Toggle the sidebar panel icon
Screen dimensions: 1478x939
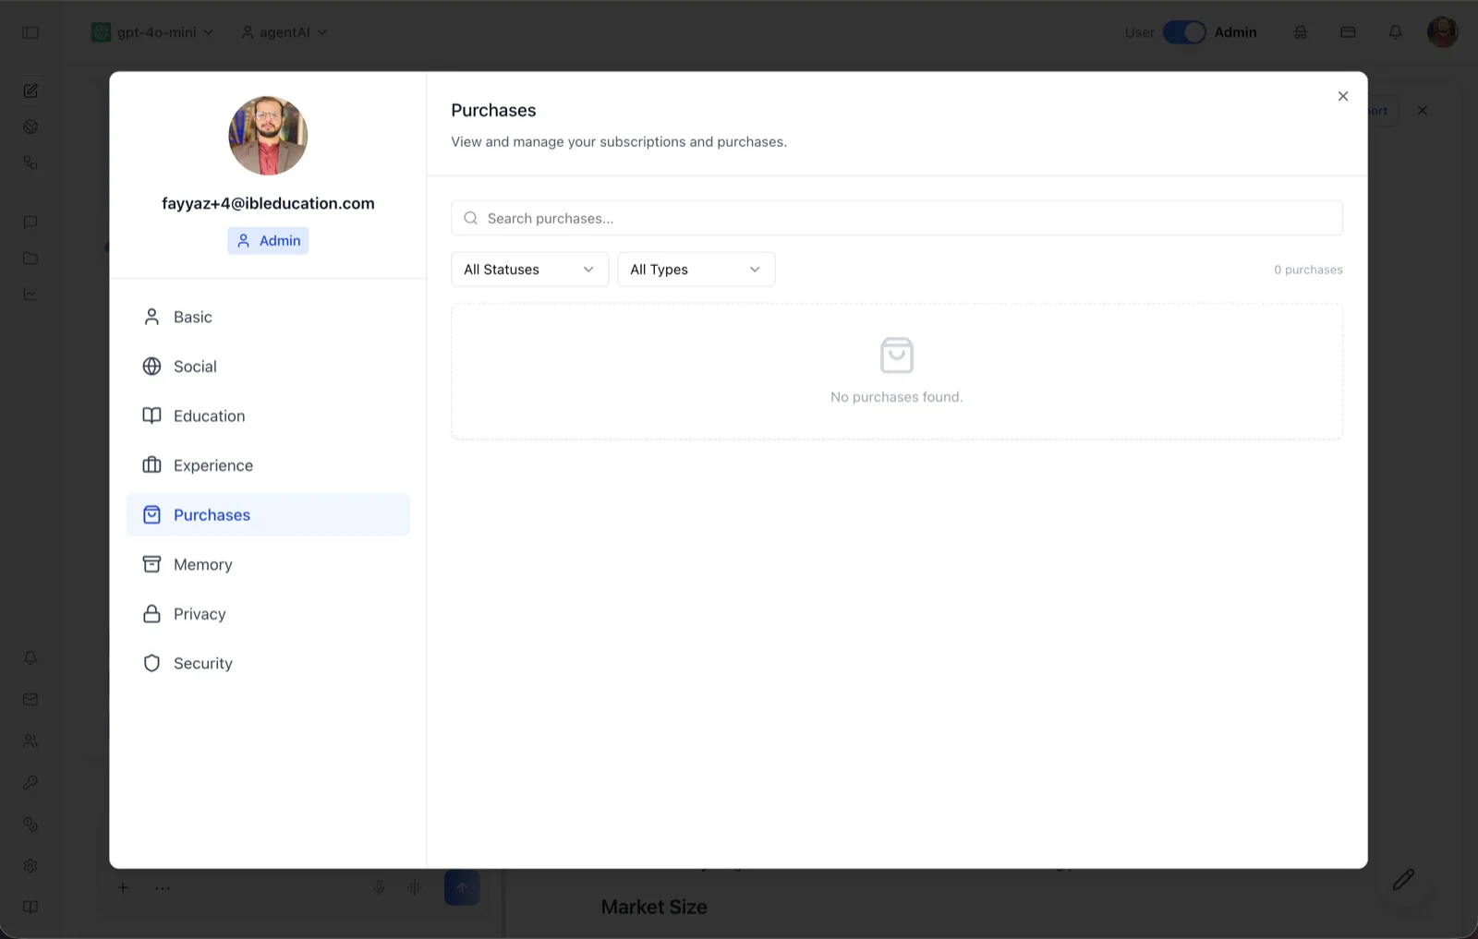(30, 32)
